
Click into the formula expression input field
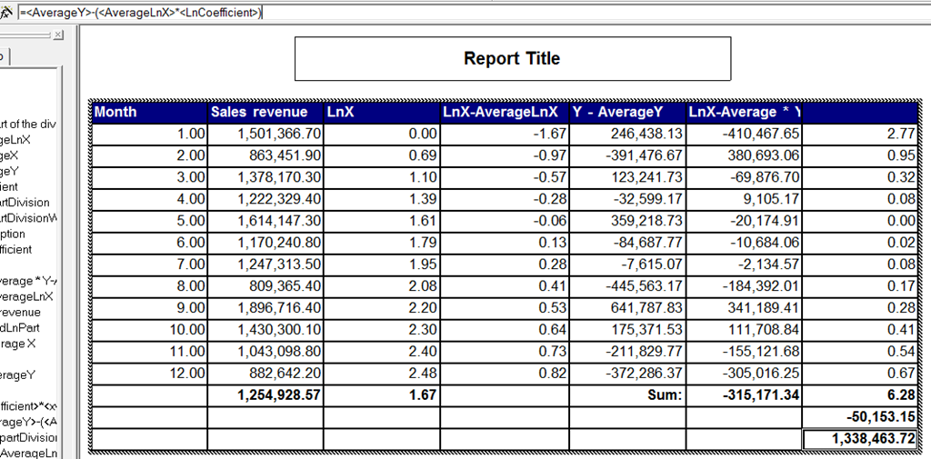pyautogui.click(x=474, y=13)
